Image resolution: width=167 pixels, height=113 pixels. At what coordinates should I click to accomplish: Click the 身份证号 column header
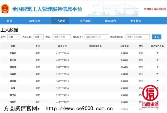point(62,46)
